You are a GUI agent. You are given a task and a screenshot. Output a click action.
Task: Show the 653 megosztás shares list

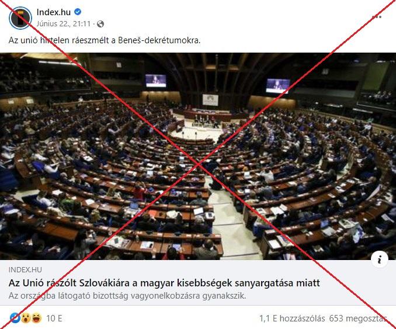(x=357, y=318)
